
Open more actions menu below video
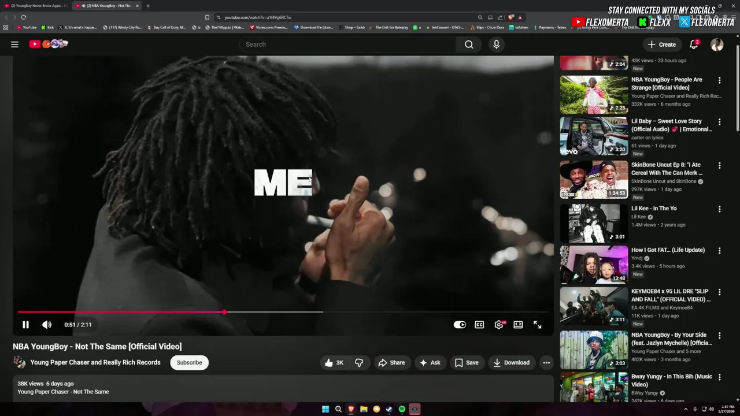(546, 363)
